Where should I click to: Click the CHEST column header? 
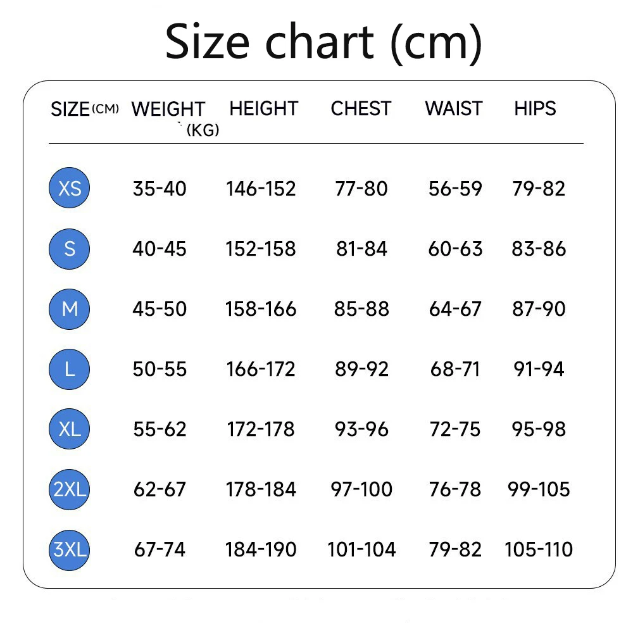point(361,109)
